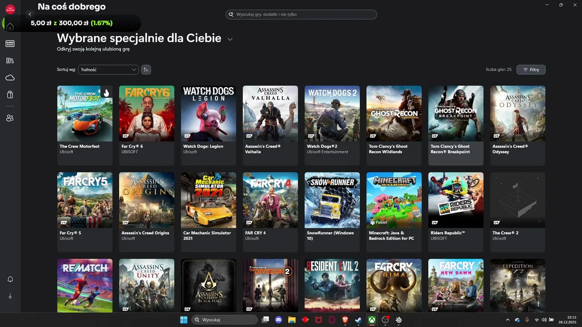Click the profile avatar at top left

pos(10,9)
